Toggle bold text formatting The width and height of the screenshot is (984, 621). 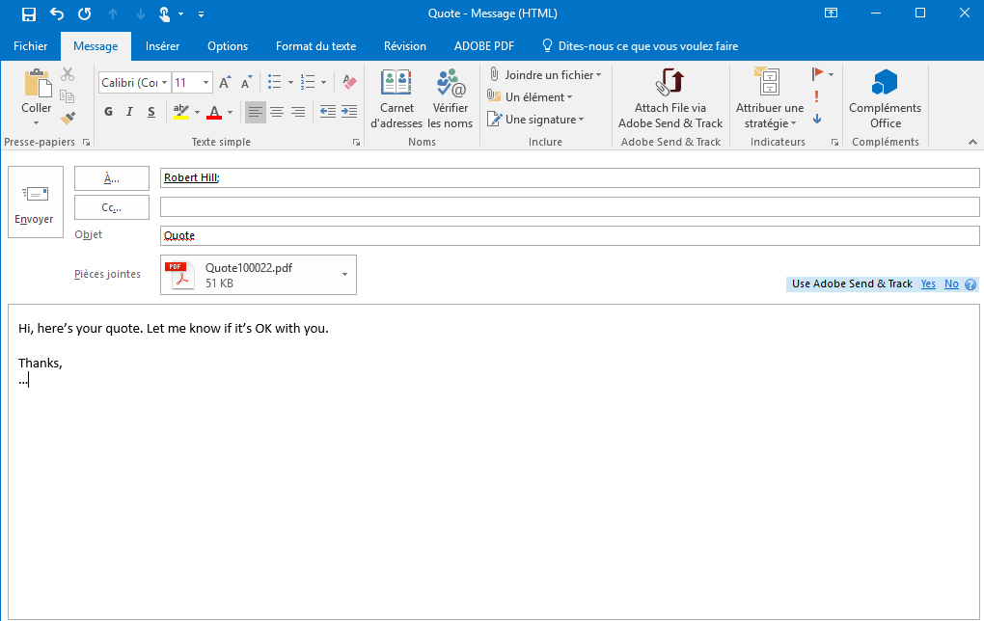tap(108, 112)
